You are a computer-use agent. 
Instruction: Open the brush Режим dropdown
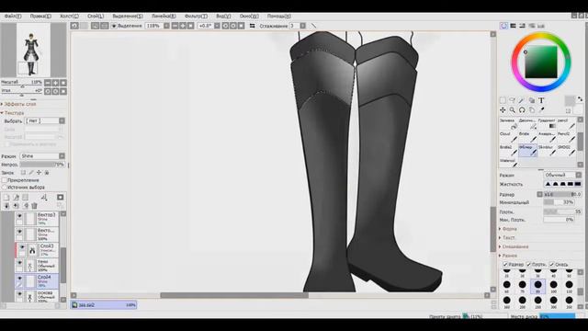click(x=562, y=176)
